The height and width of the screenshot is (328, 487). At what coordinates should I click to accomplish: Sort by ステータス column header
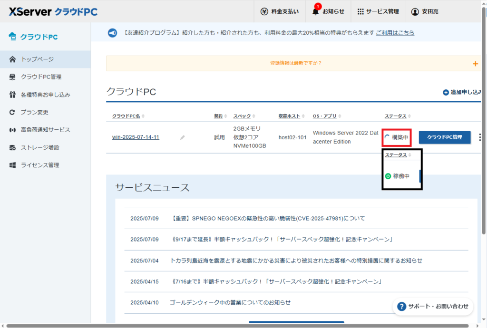click(x=398, y=116)
